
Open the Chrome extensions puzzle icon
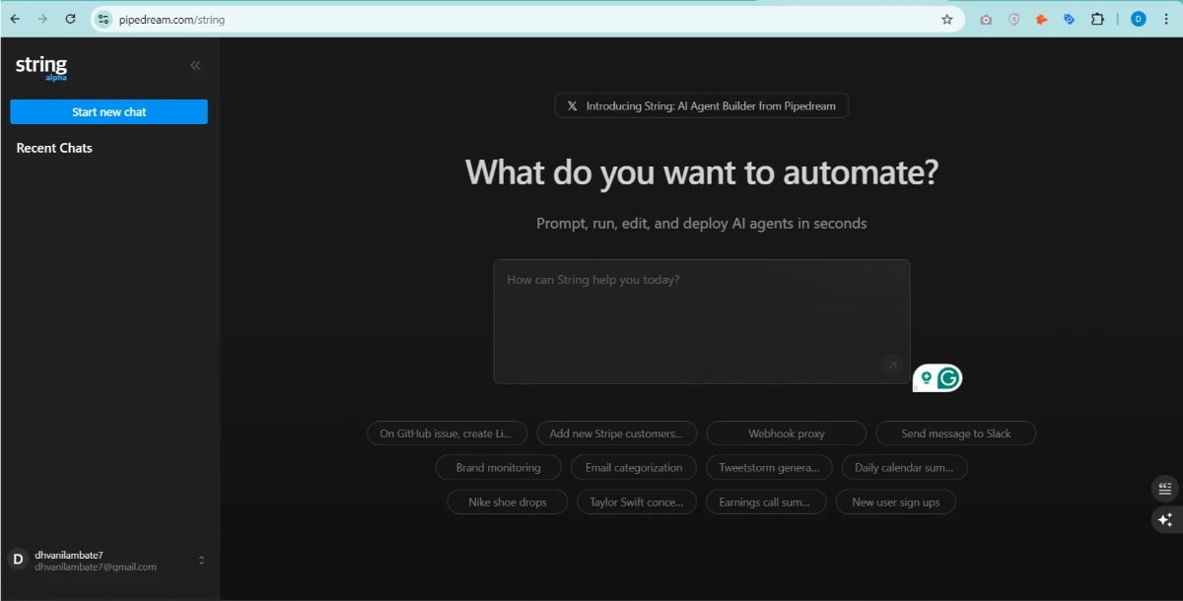pyautogui.click(x=1097, y=19)
